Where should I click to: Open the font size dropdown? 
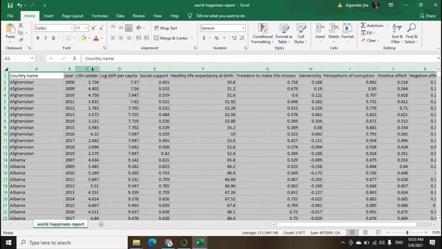click(x=86, y=28)
